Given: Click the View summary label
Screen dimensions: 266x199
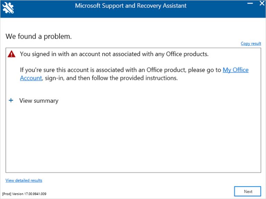Looking at the screenshot, I should (x=39, y=101).
